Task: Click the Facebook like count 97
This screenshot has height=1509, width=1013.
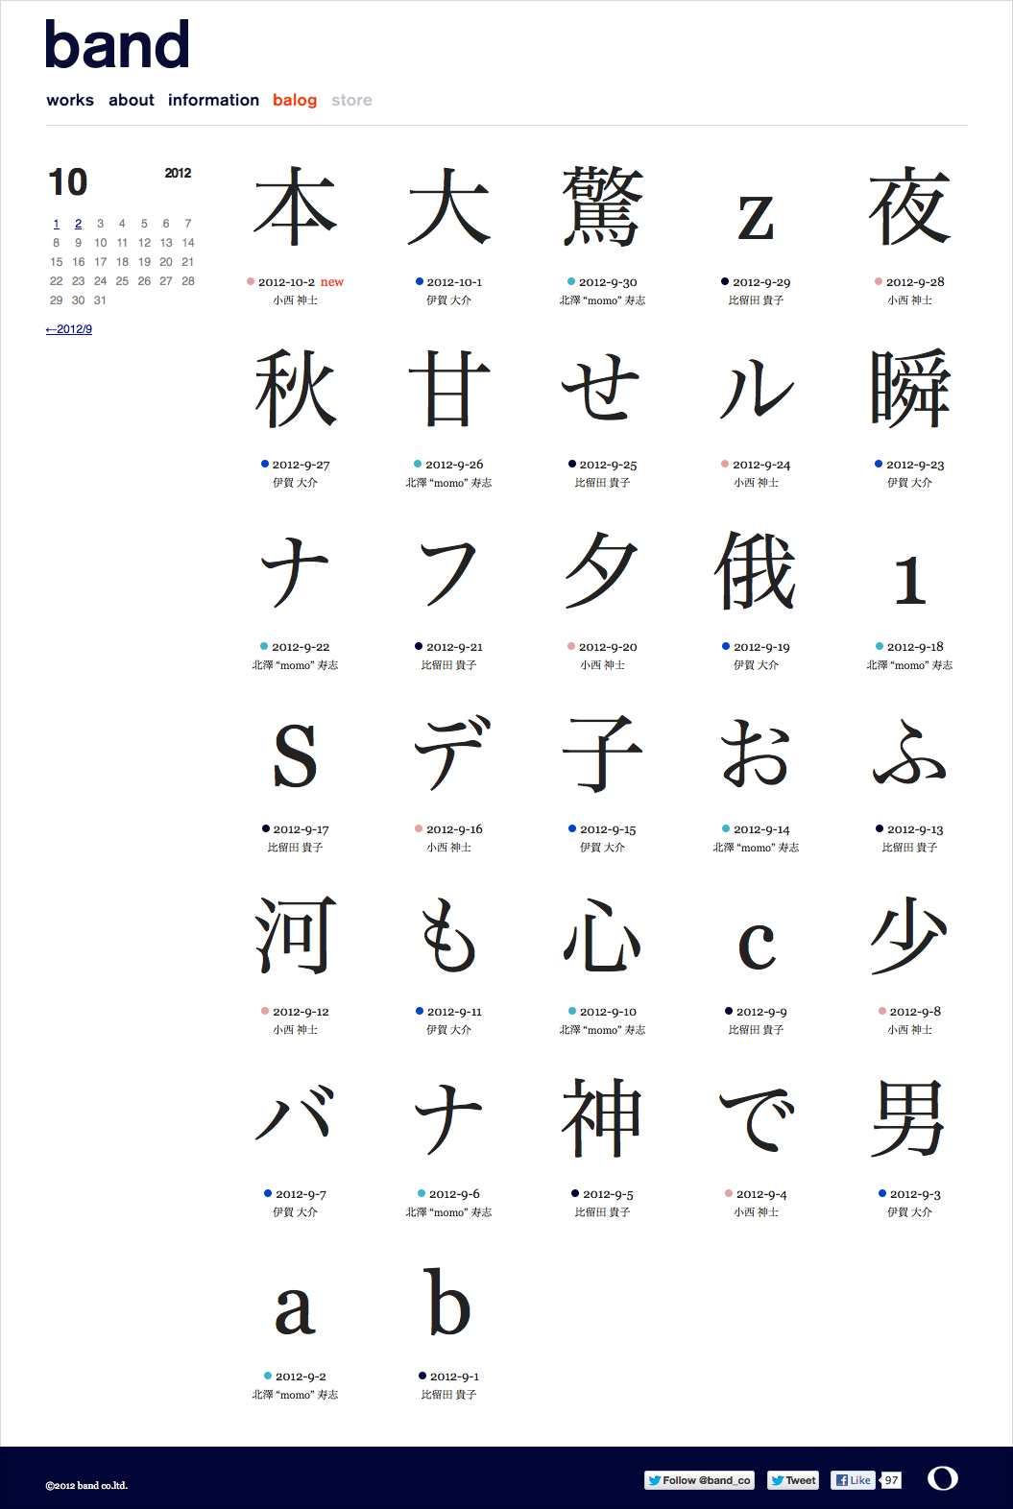Action: pos(892,1480)
